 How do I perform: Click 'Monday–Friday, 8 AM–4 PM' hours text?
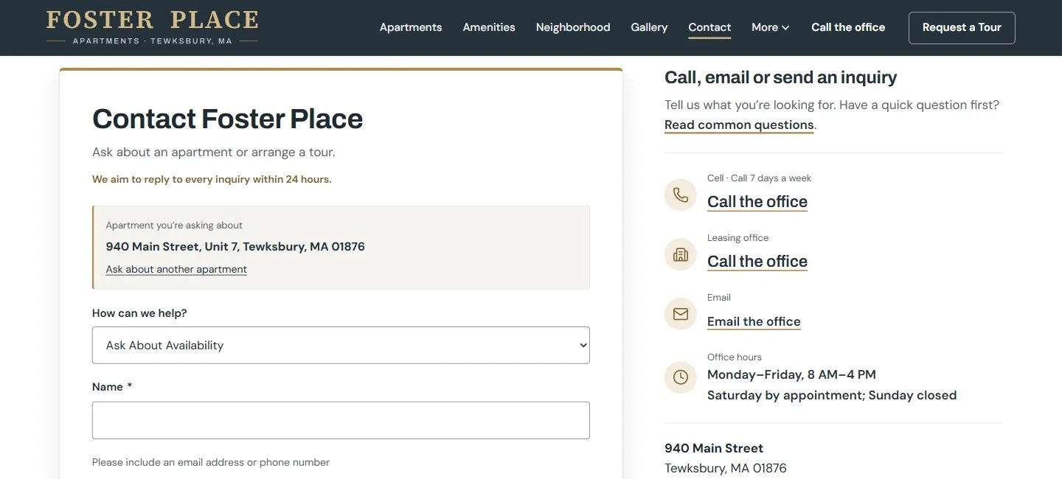tap(791, 374)
